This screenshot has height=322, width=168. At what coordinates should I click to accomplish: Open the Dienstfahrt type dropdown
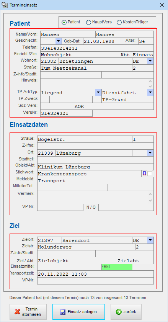(150, 92)
